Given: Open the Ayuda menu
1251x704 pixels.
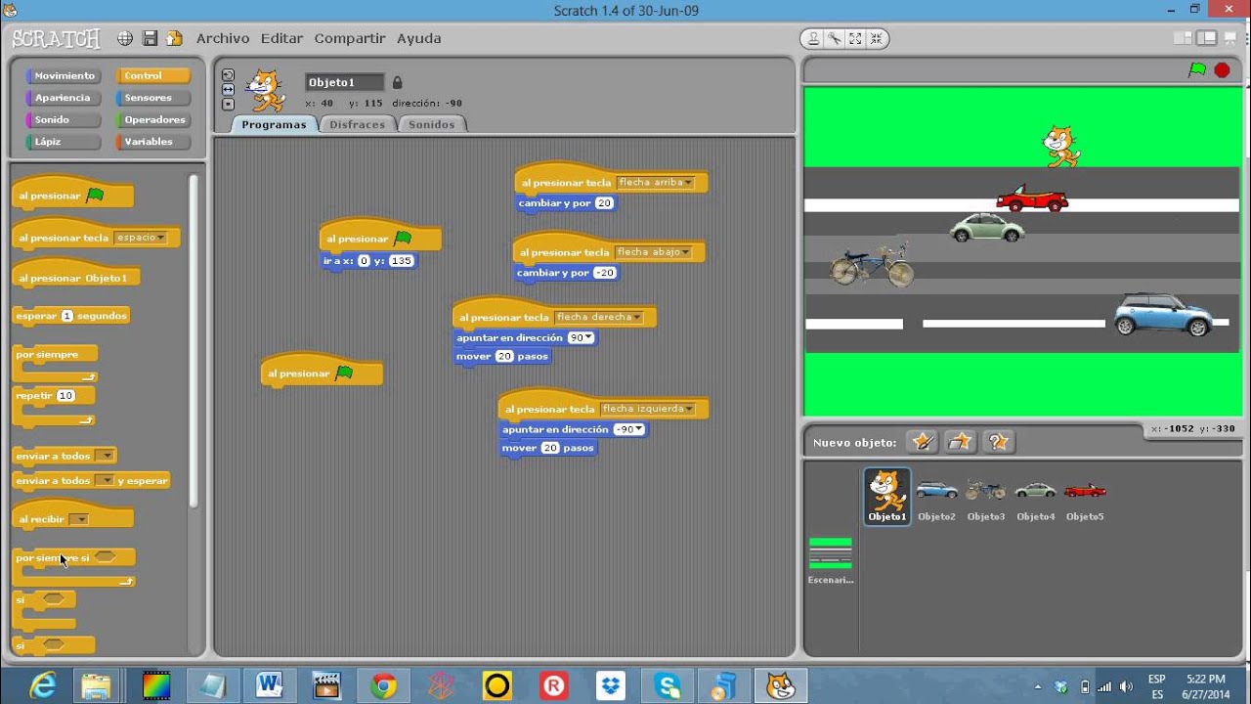Looking at the screenshot, I should tap(418, 38).
